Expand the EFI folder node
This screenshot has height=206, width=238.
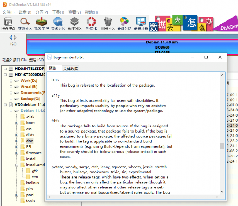17,147
